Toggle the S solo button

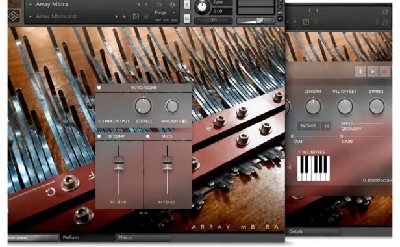[x=187, y=5]
